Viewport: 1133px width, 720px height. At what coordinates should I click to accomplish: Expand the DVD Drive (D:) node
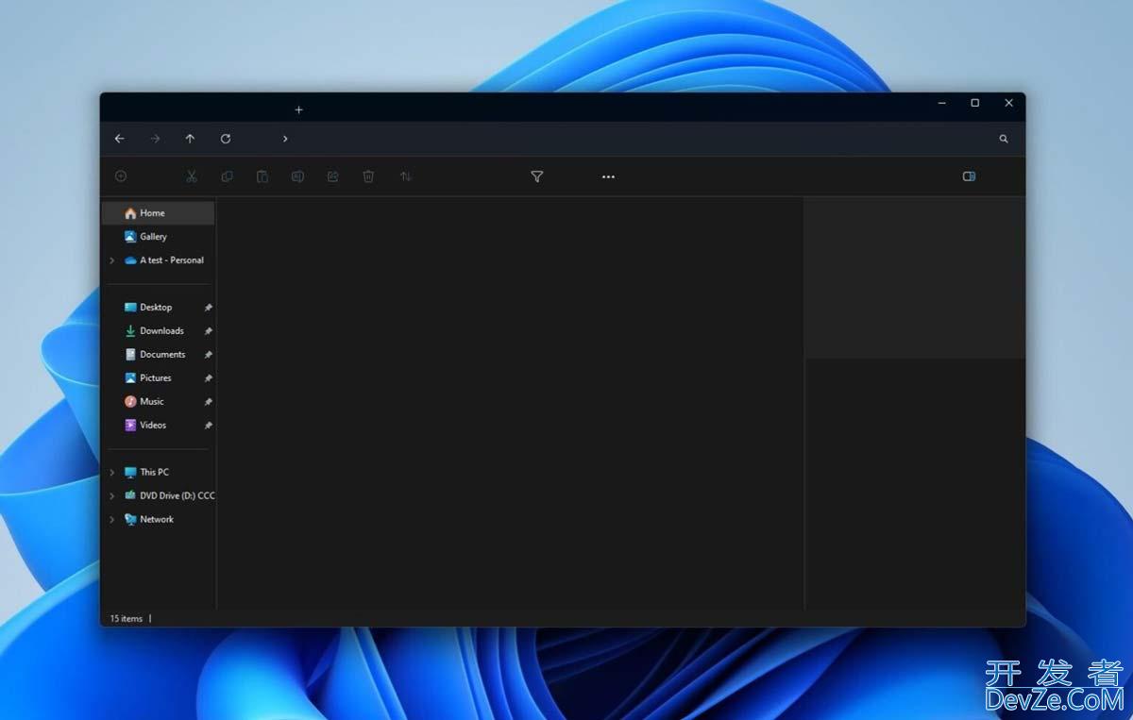111,495
